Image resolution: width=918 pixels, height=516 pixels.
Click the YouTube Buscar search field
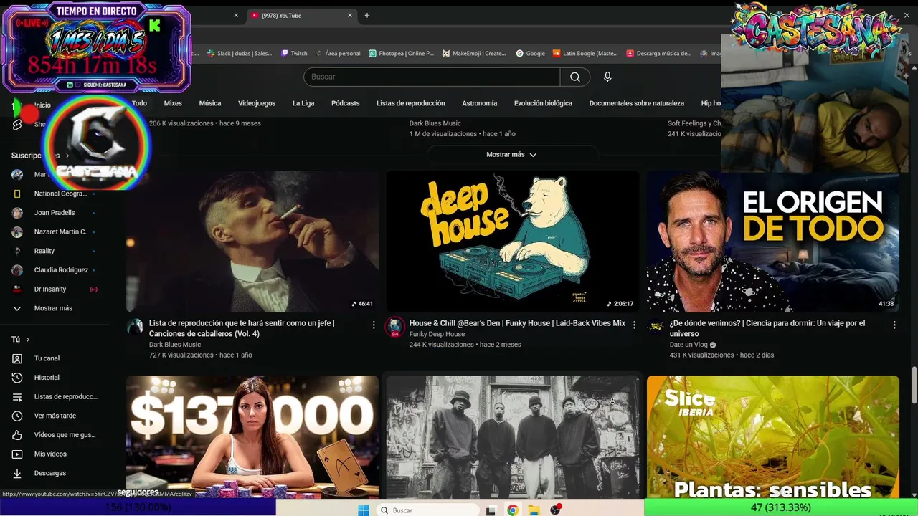[x=432, y=77]
